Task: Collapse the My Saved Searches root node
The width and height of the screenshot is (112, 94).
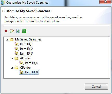Action: (x=7, y=40)
